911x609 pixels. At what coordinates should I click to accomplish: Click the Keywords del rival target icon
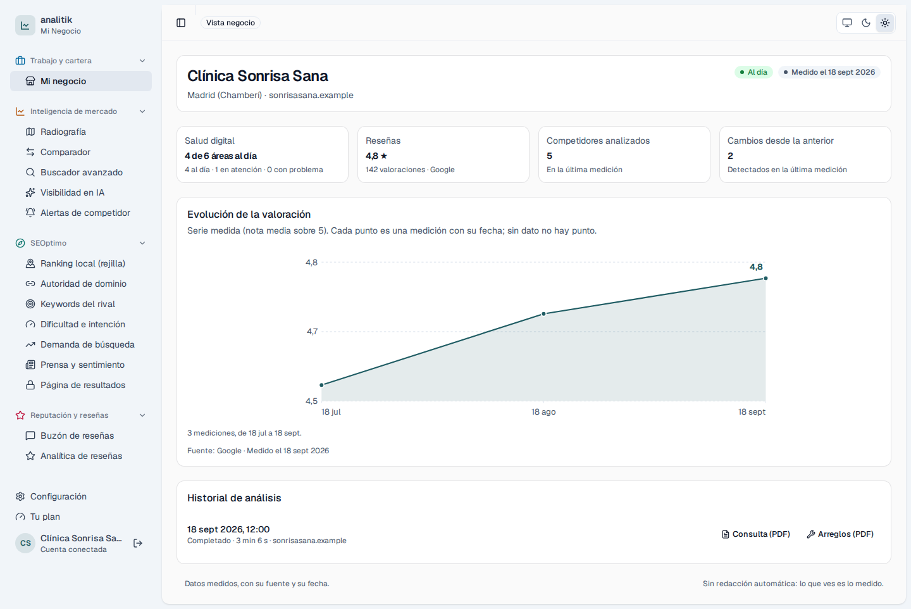point(30,304)
